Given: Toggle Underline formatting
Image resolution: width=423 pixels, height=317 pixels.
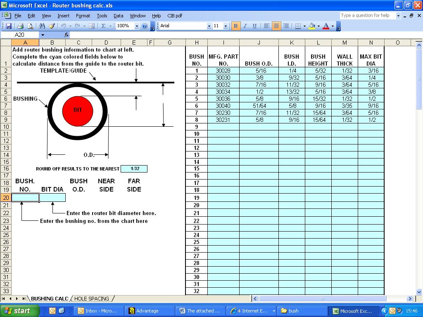Looking at the screenshot, I should [254, 26].
